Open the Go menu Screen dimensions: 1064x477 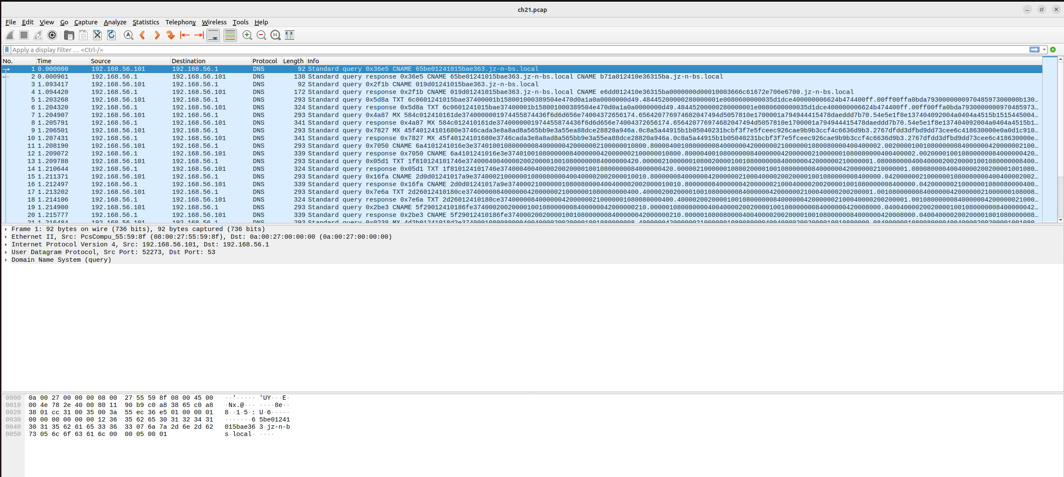(64, 22)
